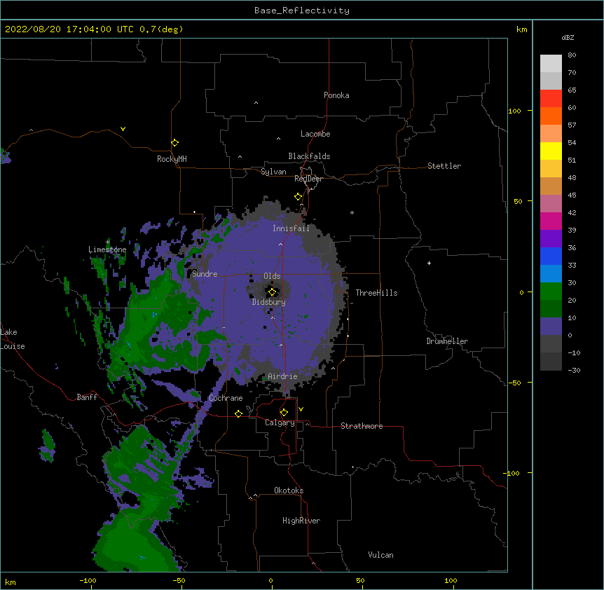Click the Sundre town label
604x590 pixels.
click(205, 274)
